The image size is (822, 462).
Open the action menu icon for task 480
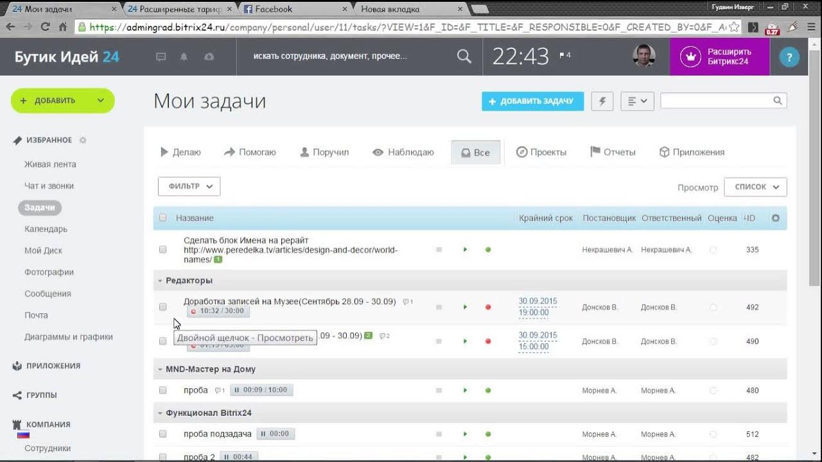tap(439, 390)
